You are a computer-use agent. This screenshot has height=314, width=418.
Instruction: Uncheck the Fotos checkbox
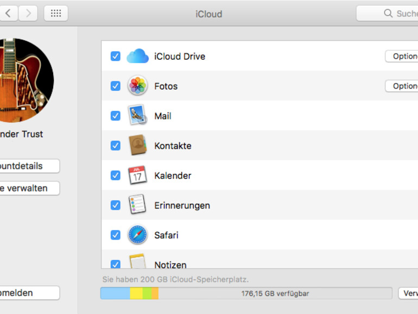(116, 86)
